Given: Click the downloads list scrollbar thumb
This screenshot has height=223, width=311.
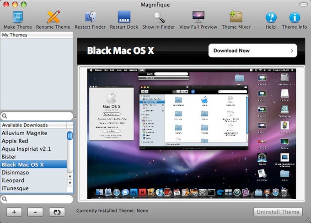Looking at the screenshot, I should (70, 136).
